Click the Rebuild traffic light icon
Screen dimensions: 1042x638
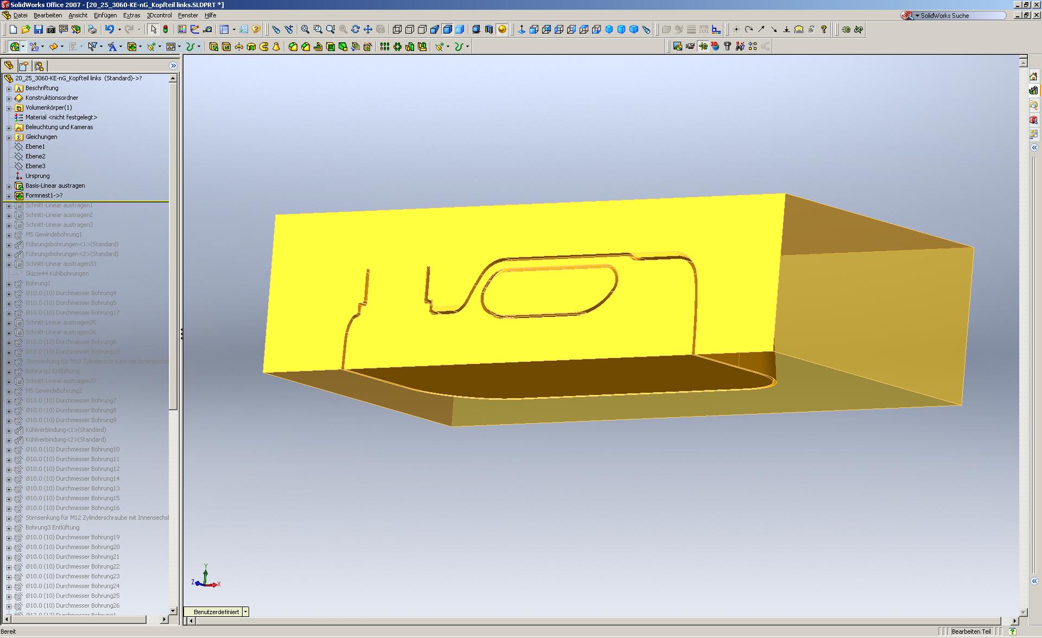point(166,29)
